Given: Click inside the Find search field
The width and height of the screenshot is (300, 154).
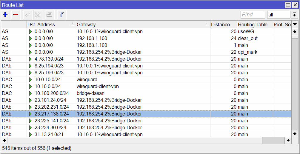Looking at the screenshot, I should (x=253, y=15).
